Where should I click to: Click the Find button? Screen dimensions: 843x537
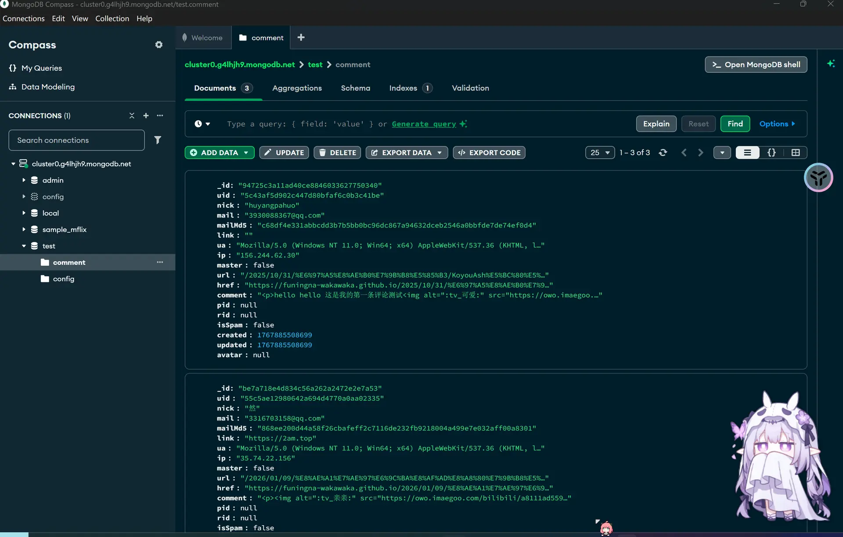click(x=735, y=124)
